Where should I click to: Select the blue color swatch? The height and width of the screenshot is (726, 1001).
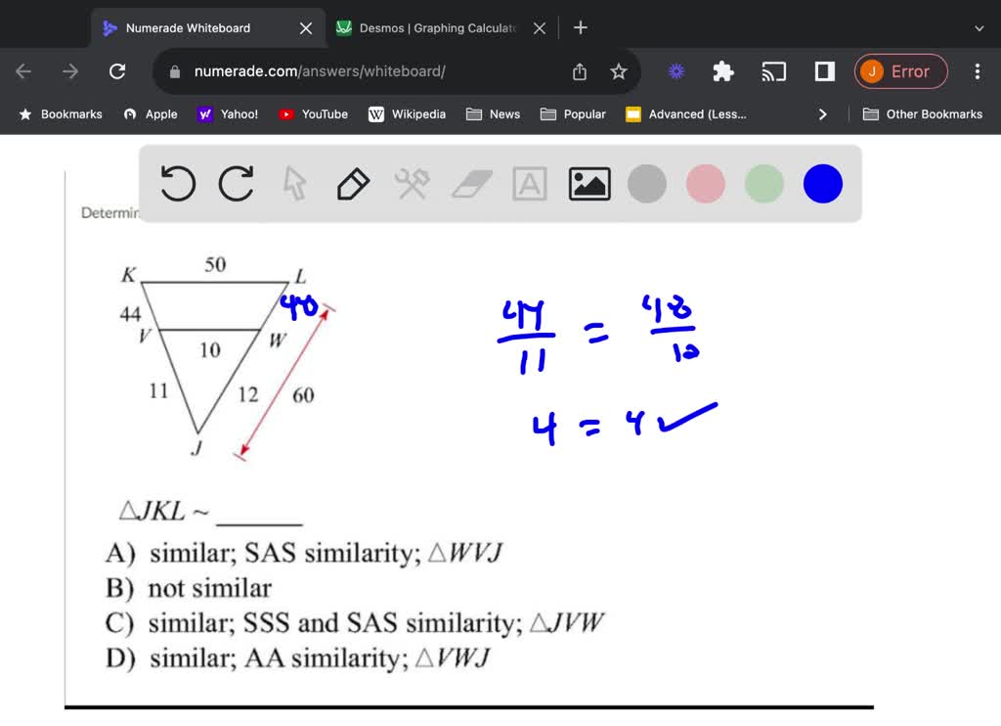[x=822, y=183]
